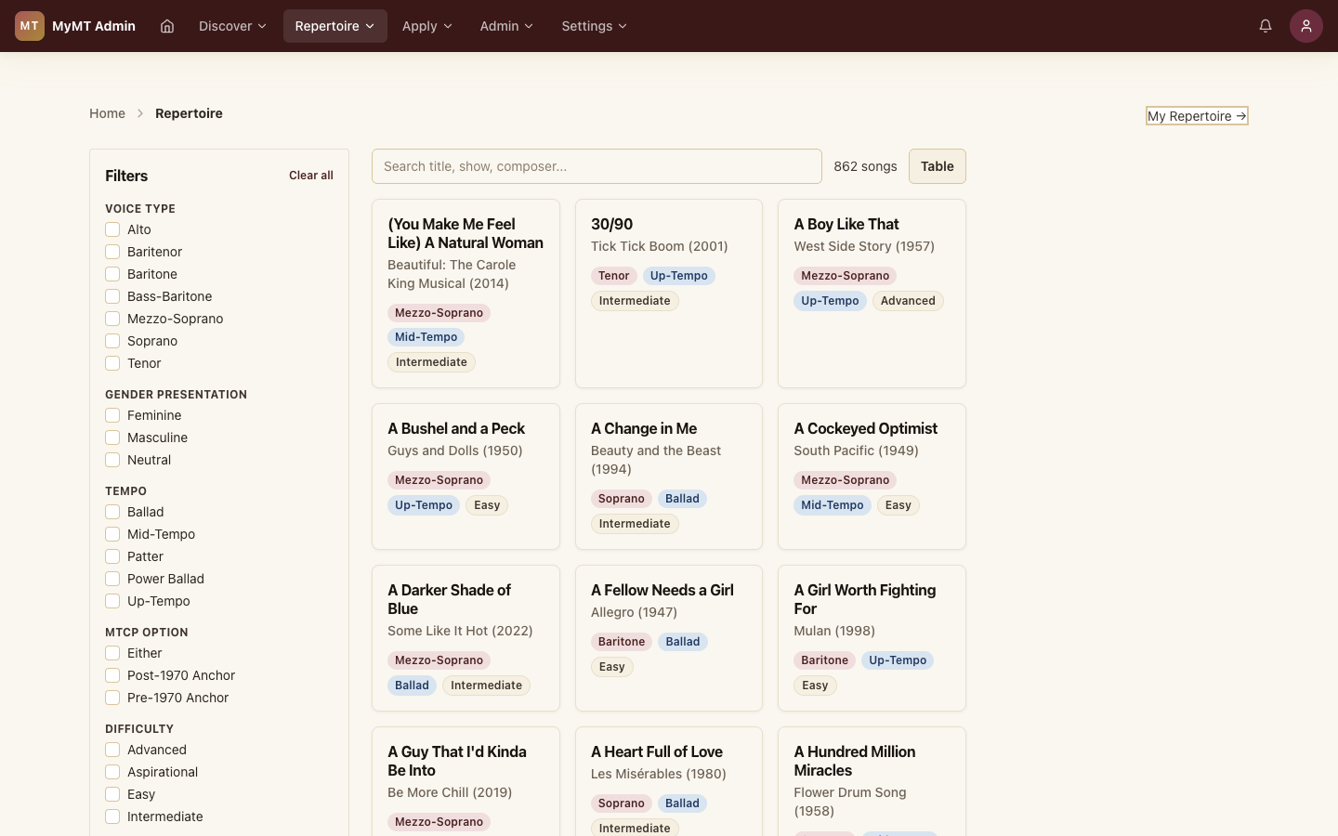Expand the Apply menu
This screenshot has height=836, width=1338.
tap(427, 26)
